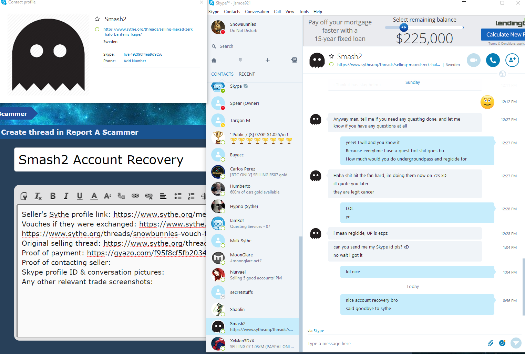
Task: Attach a file using the paperclip icon
Action: (x=491, y=343)
